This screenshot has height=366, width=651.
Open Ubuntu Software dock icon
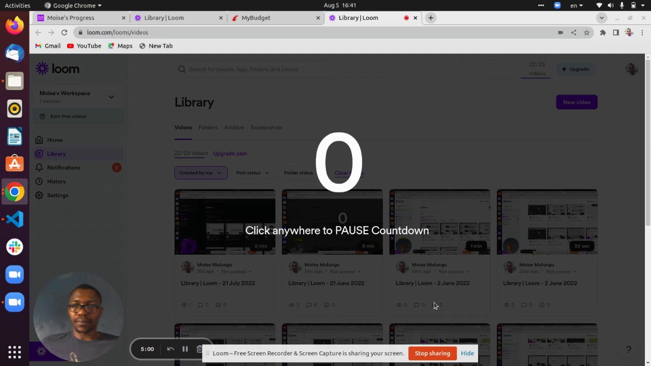pos(15,164)
